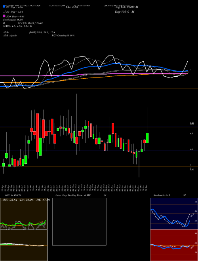Click the MACD chart panel below ADX
This screenshot has width=198, height=261.
[x=24, y=245]
